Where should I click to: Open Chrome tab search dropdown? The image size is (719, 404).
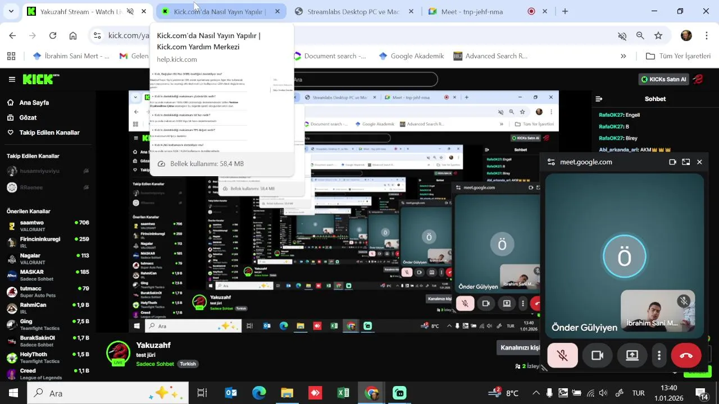pos(11,11)
